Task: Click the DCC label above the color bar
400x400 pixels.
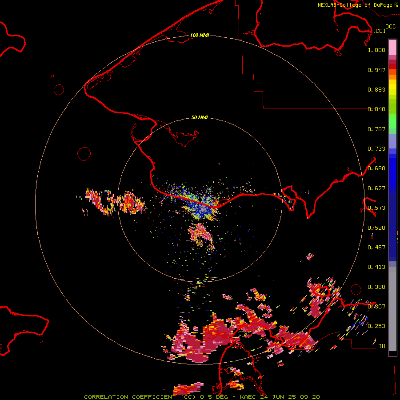Action: (391, 27)
